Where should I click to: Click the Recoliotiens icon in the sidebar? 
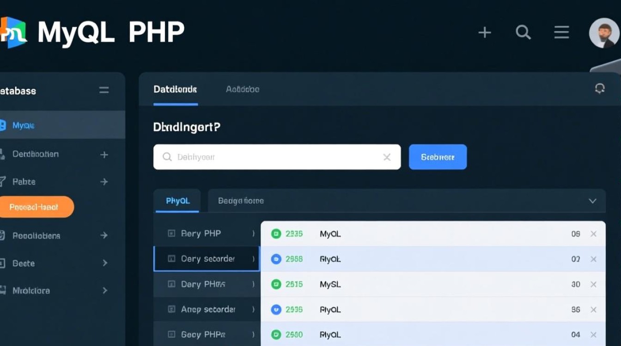point(4,235)
